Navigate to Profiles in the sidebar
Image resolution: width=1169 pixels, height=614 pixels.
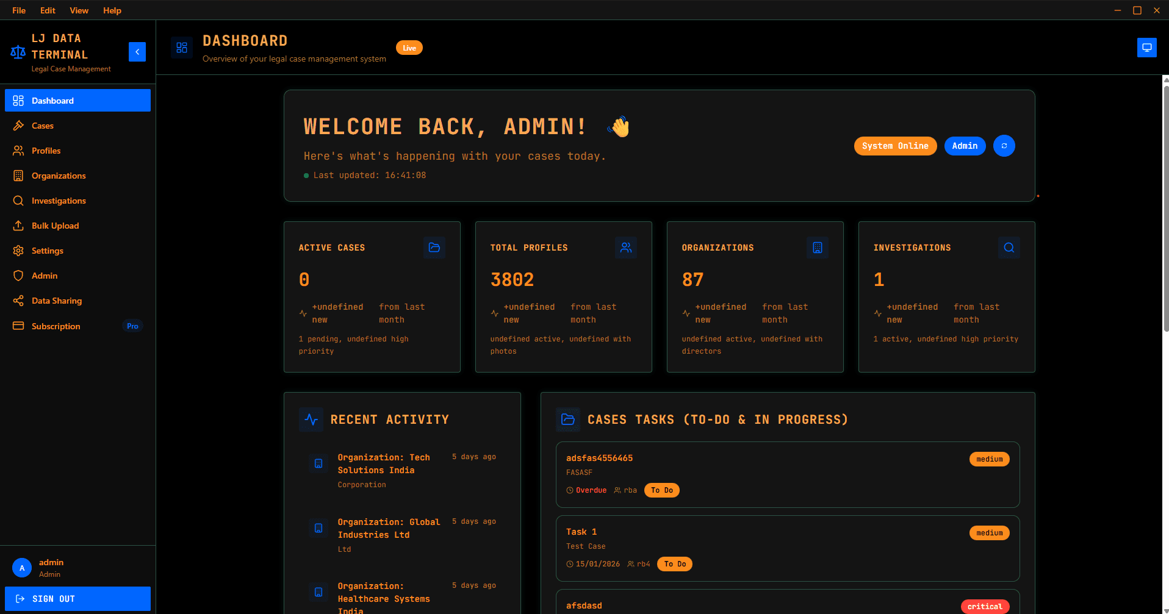[46, 151]
